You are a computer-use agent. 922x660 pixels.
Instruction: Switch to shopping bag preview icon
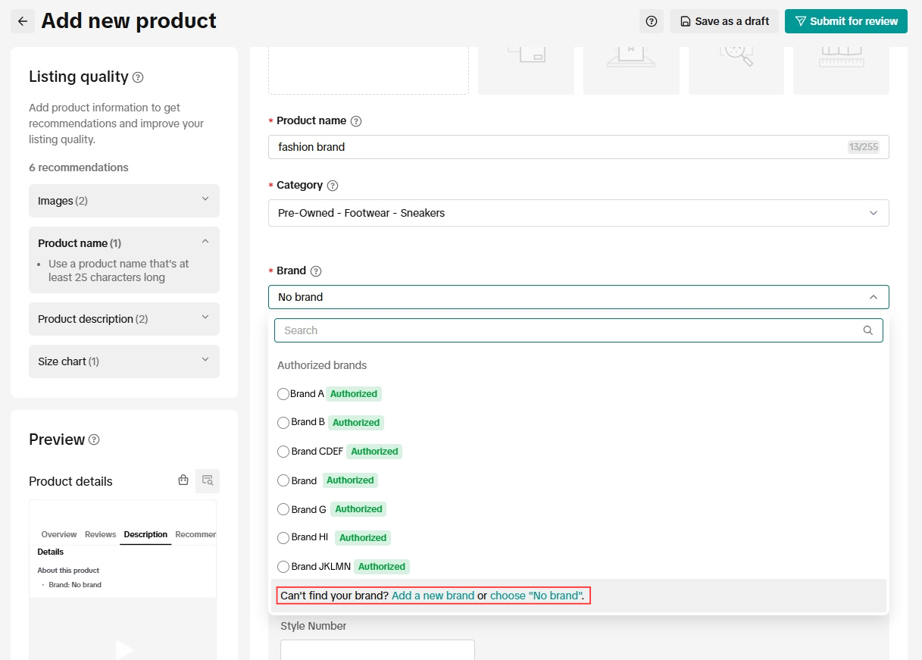pyautogui.click(x=183, y=480)
